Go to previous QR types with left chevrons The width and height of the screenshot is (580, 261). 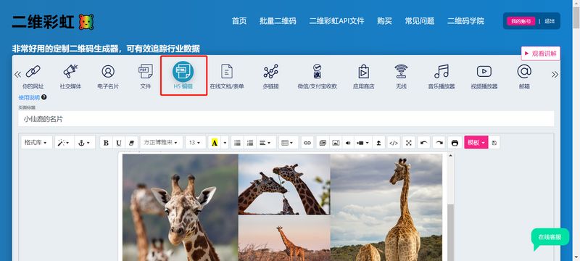coord(17,74)
